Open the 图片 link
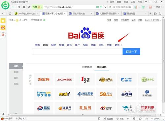The width and height of the screenshot is (165, 121). [77, 45]
